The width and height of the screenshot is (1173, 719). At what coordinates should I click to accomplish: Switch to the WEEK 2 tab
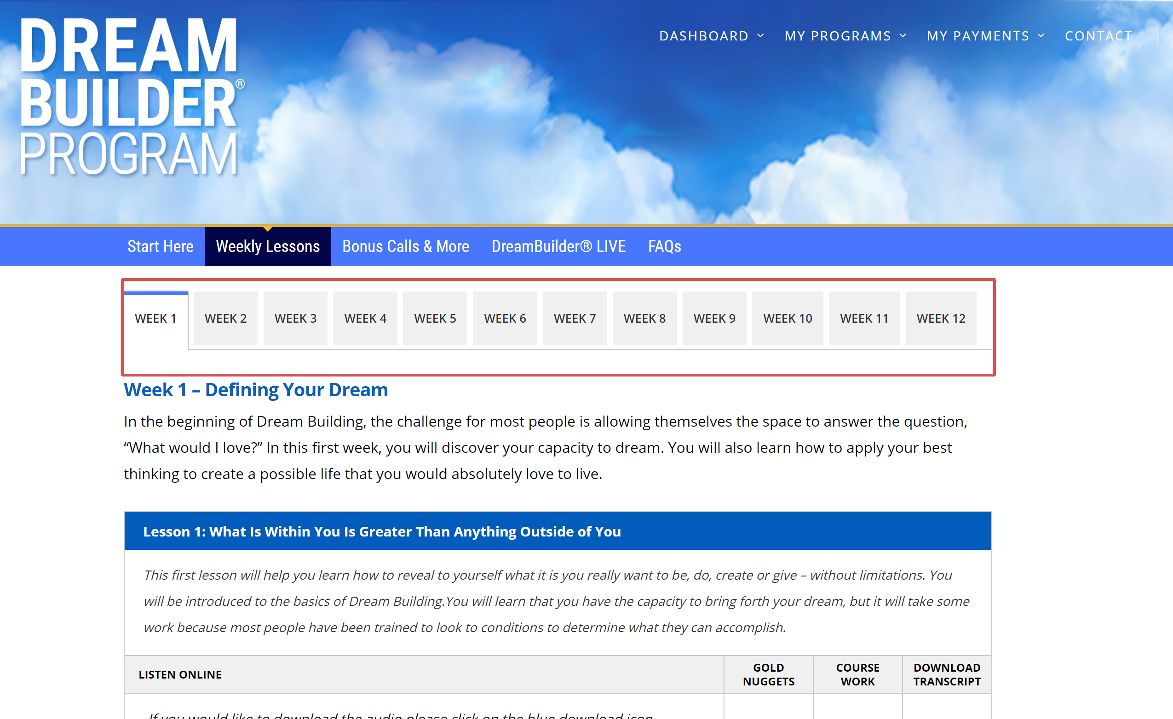[x=225, y=318]
